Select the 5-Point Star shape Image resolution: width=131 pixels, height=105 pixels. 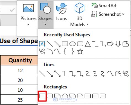(x=80, y=51)
